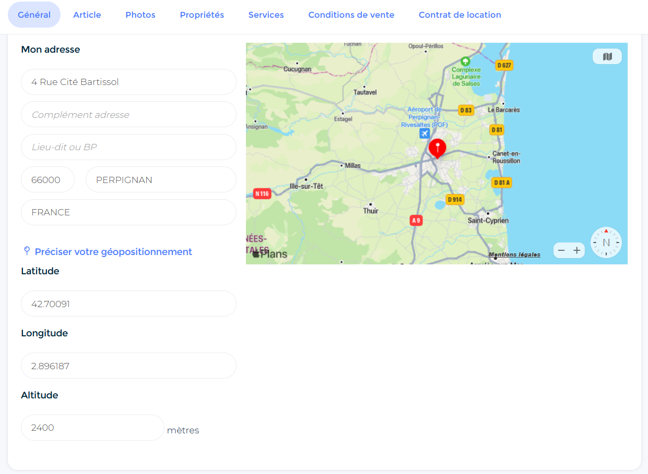Open the Contrat de location tab
The image size is (648, 474).
tap(460, 15)
